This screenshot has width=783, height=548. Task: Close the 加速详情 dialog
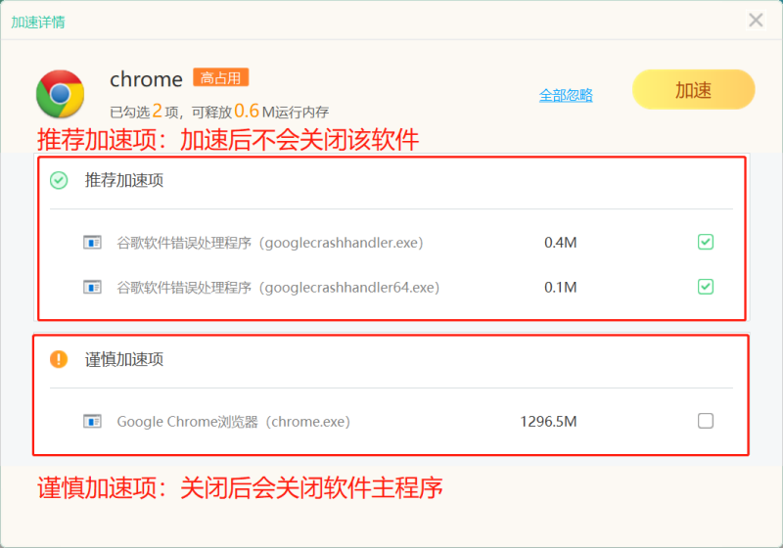(756, 20)
